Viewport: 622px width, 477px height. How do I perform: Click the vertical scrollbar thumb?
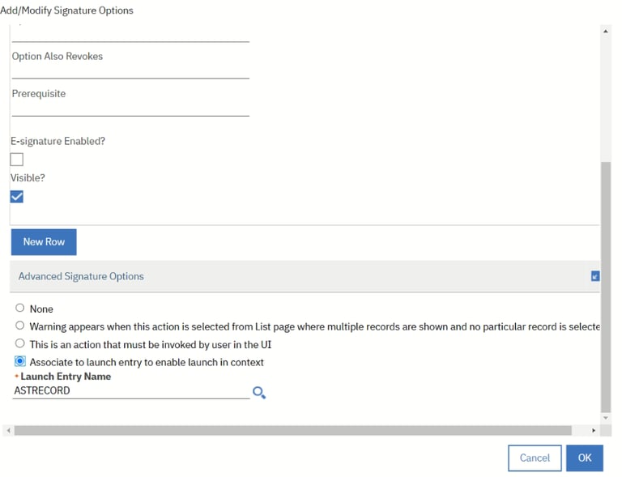point(605,287)
